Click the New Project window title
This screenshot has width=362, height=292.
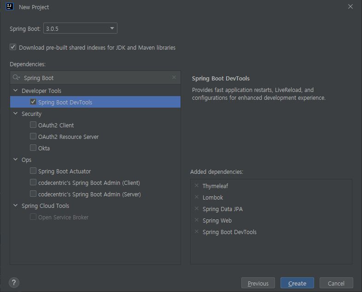[34, 7]
